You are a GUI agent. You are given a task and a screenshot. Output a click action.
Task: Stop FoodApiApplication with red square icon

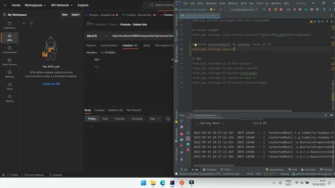pyautogui.click(x=281, y=9)
